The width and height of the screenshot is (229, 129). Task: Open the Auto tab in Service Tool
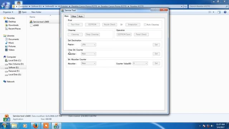tap(81, 16)
